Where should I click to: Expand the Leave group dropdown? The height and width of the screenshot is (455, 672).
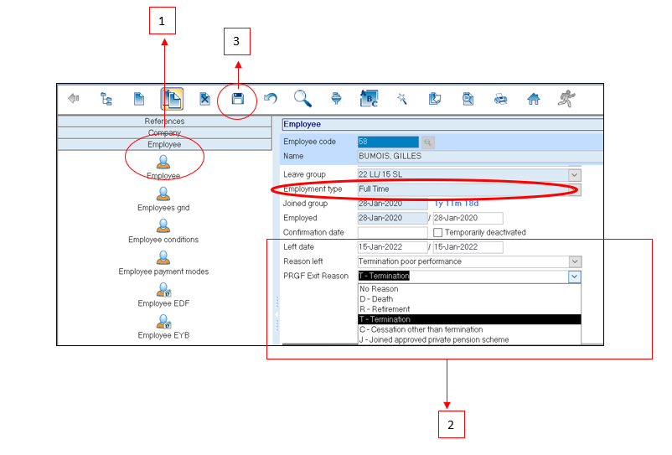[x=574, y=174]
